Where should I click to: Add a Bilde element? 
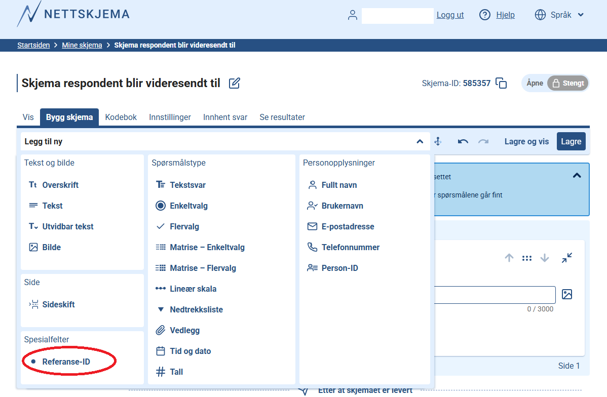click(45, 247)
